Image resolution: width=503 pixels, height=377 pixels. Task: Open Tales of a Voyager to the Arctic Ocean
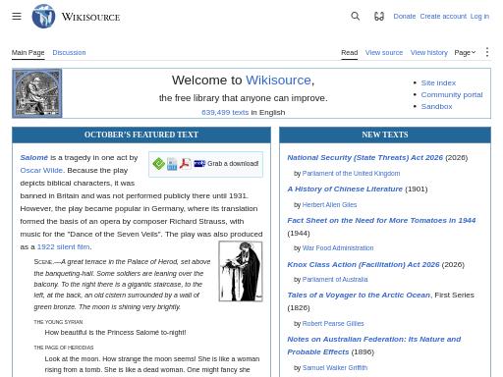[359, 295]
